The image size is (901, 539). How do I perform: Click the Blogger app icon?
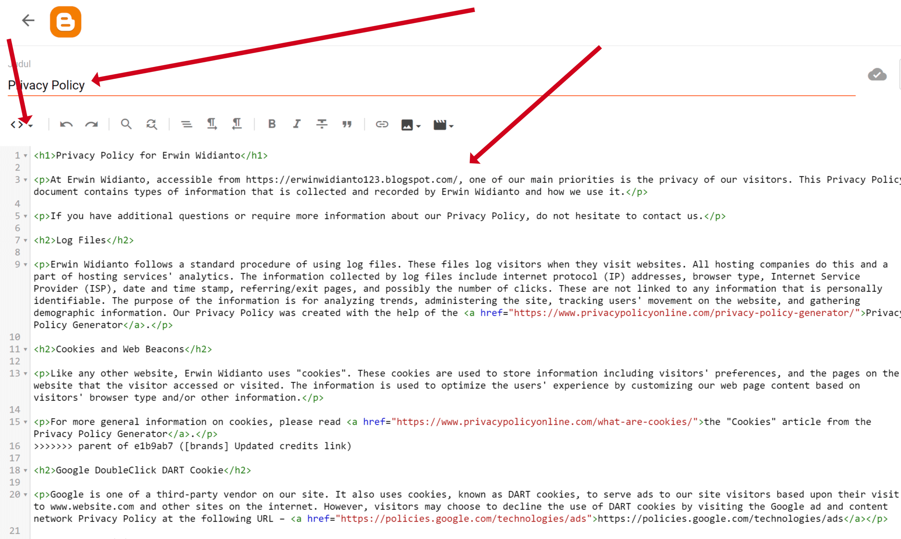point(65,21)
